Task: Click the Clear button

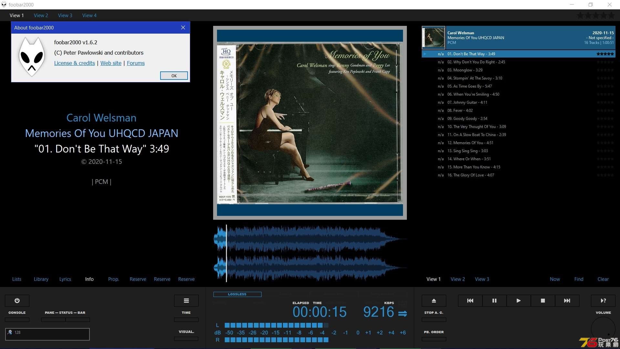Action: tap(603, 279)
